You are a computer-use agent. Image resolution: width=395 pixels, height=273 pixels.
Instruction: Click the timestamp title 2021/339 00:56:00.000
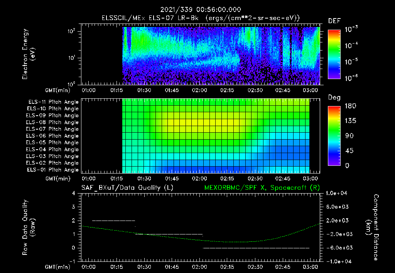pyautogui.click(x=201, y=10)
